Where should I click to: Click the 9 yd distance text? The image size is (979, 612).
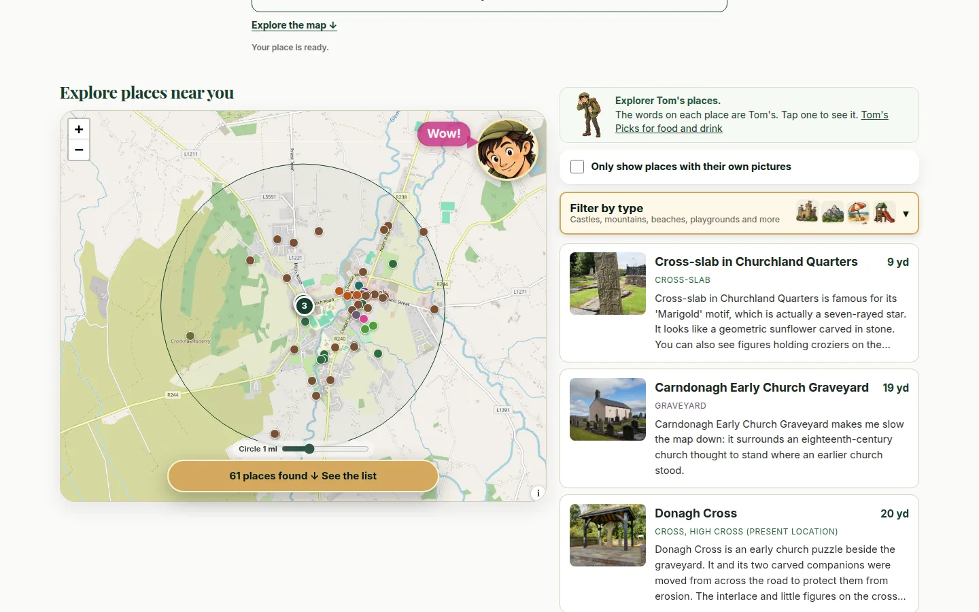(x=898, y=262)
